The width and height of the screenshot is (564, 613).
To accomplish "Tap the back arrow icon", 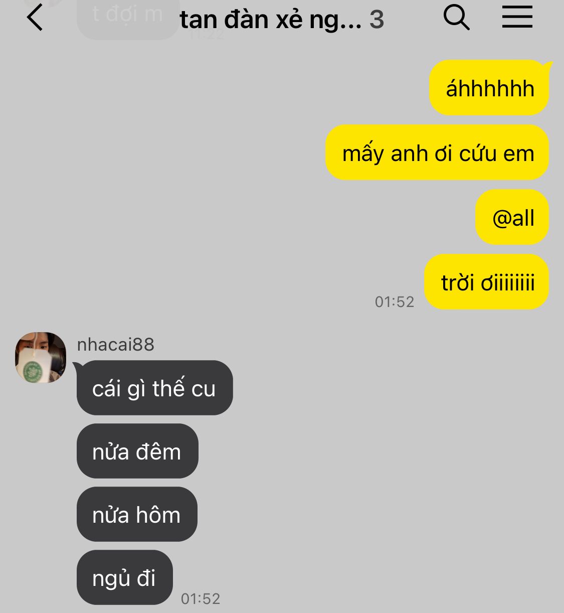I will pyautogui.click(x=35, y=18).
